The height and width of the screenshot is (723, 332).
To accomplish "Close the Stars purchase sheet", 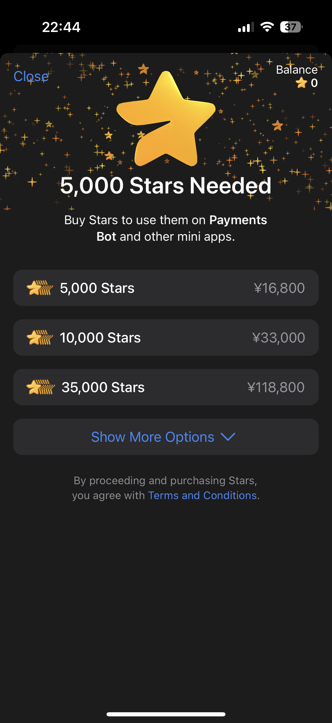I will [31, 76].
